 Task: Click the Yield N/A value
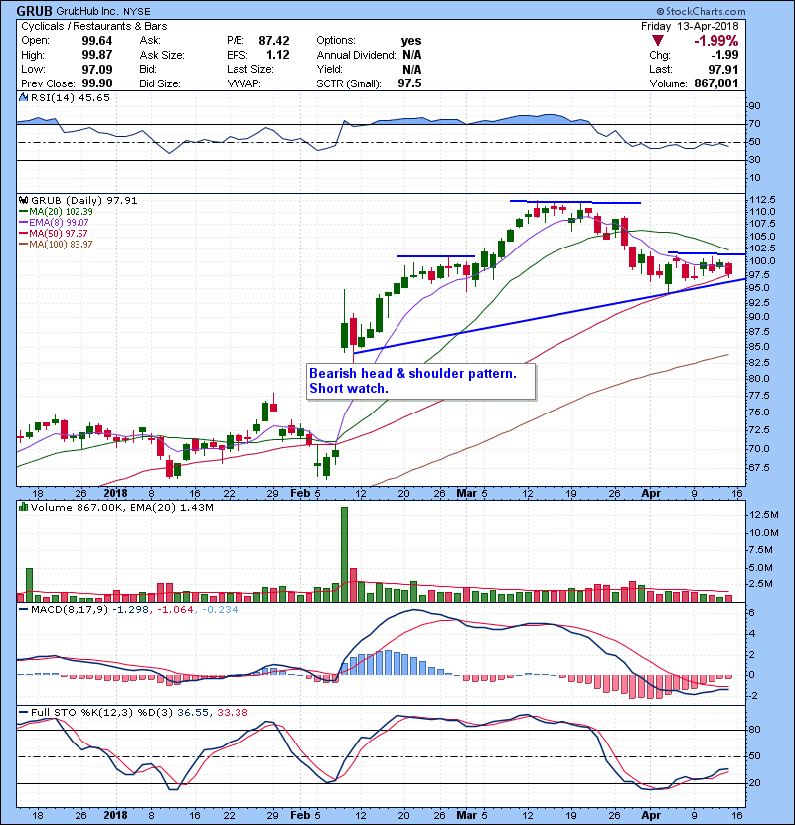(x=412, y=69)
